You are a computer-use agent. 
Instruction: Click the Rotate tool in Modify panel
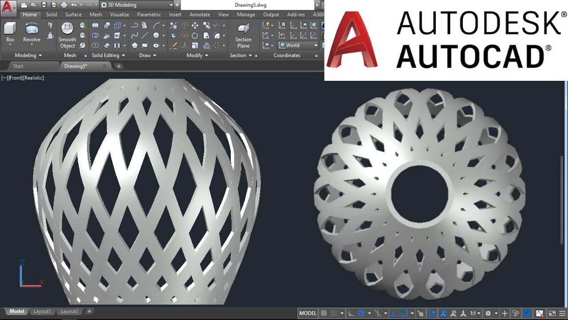click(195, 36)
